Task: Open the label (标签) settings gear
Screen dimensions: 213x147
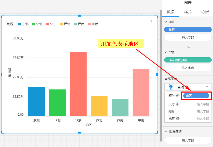Action: coord(178,119)
